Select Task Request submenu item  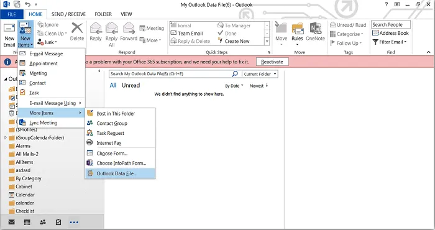coord(120,133)
